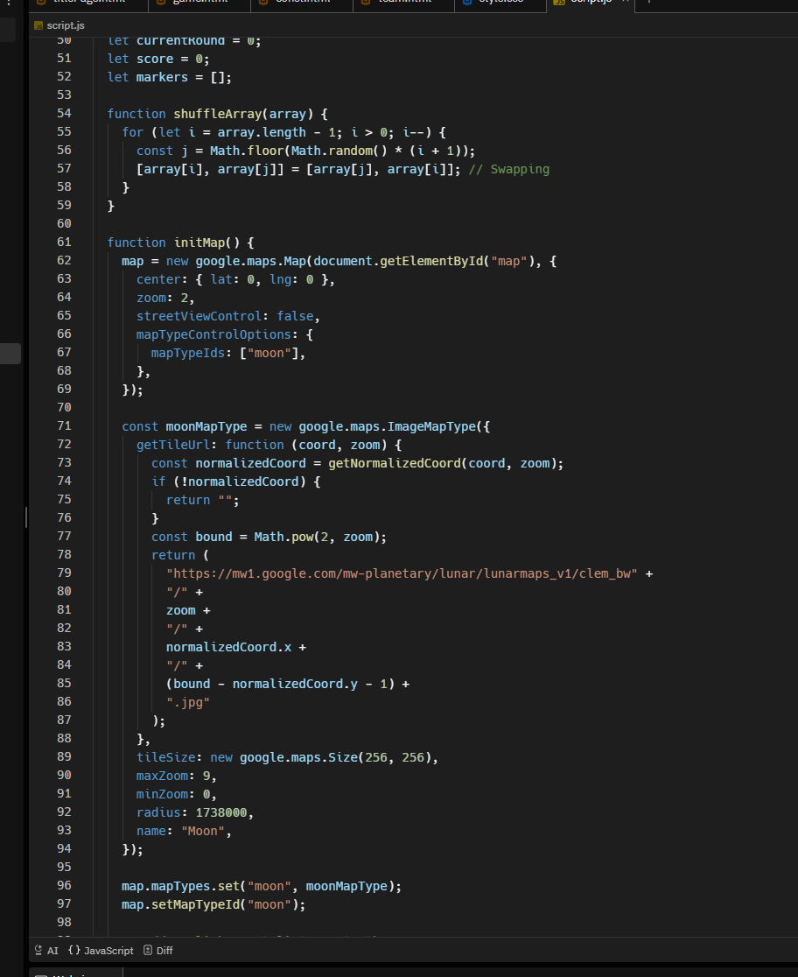Viewport: 798px width, 977px height.
Task: Click the "Moon" name string on line 93
Action: (x=203, y=831)
